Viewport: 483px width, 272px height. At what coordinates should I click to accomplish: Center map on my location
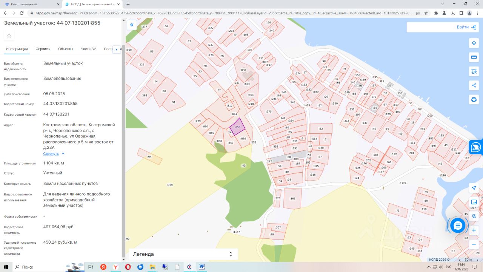[474, 188]
